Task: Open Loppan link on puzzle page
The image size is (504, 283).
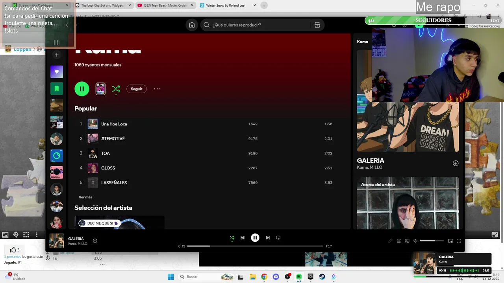Action: tap(22, 49)
